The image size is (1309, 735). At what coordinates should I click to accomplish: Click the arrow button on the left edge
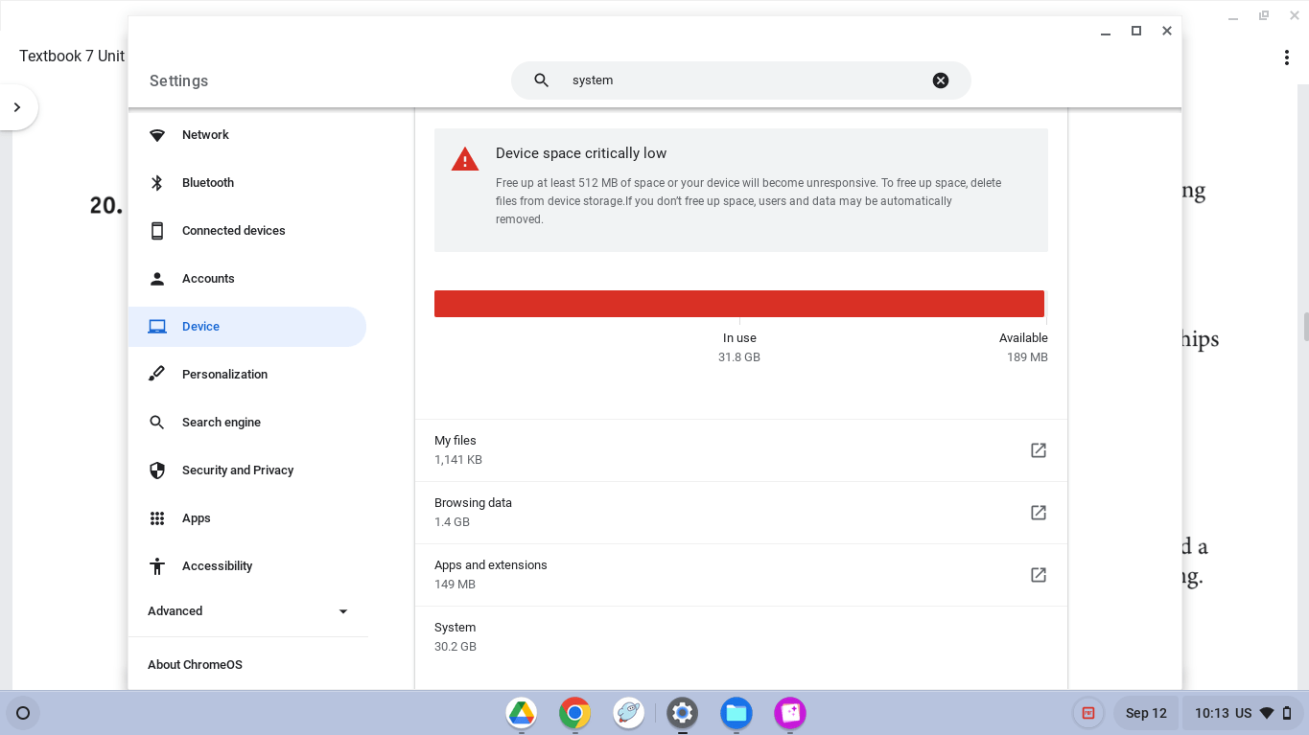17,107
